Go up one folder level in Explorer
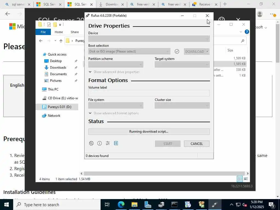 [x=61, y=41]
